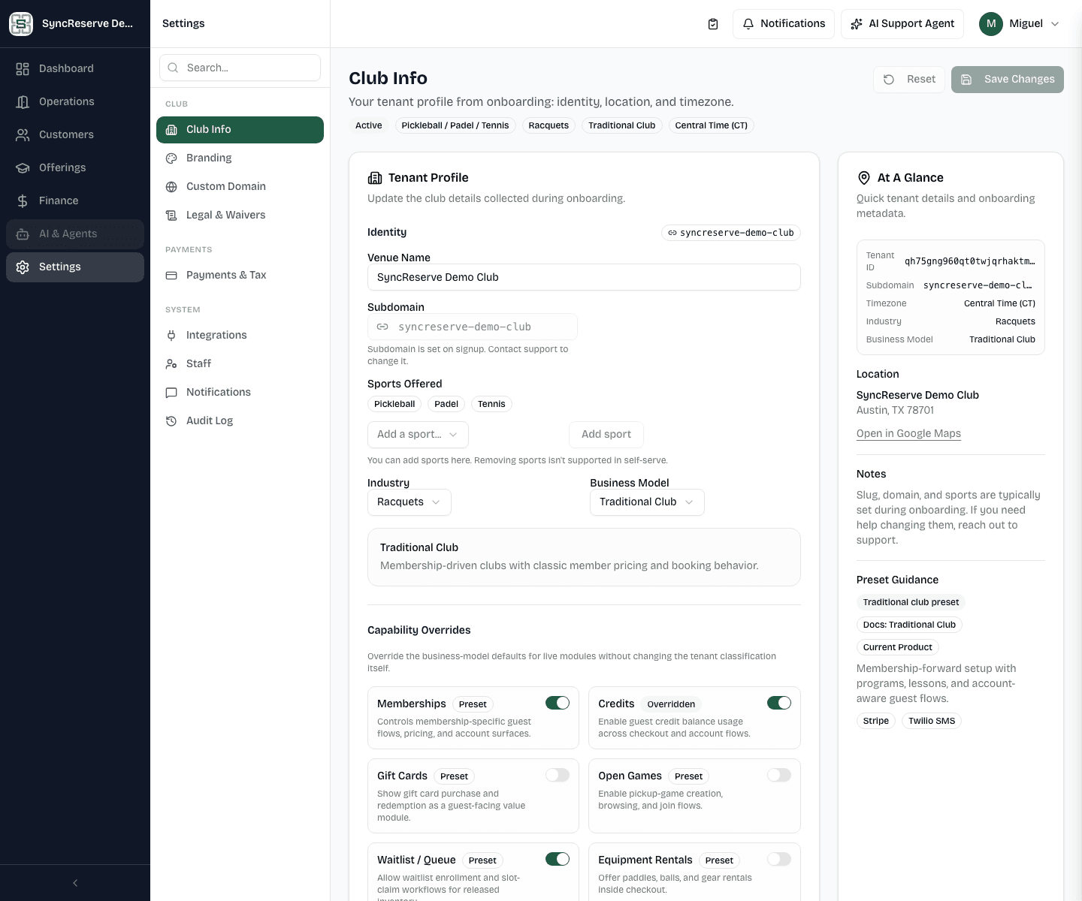
Task: Open the Business Model dropdown
Action: pos(647,502)
